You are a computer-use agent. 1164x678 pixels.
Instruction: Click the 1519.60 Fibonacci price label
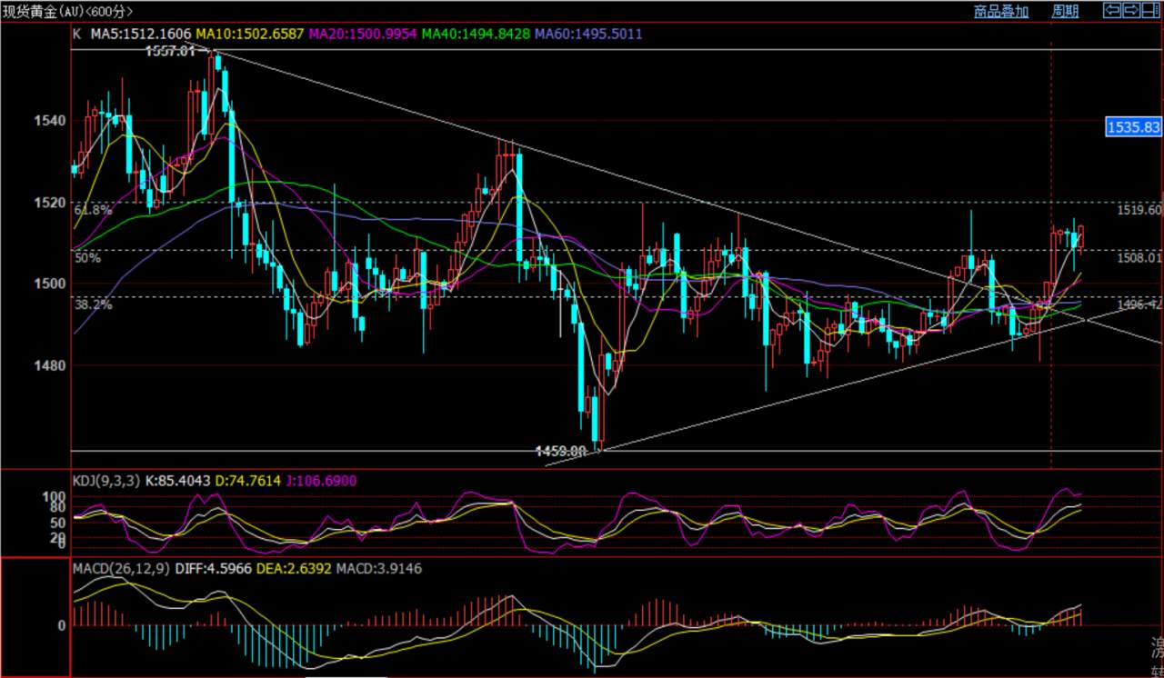click(x=1139, y=210)
